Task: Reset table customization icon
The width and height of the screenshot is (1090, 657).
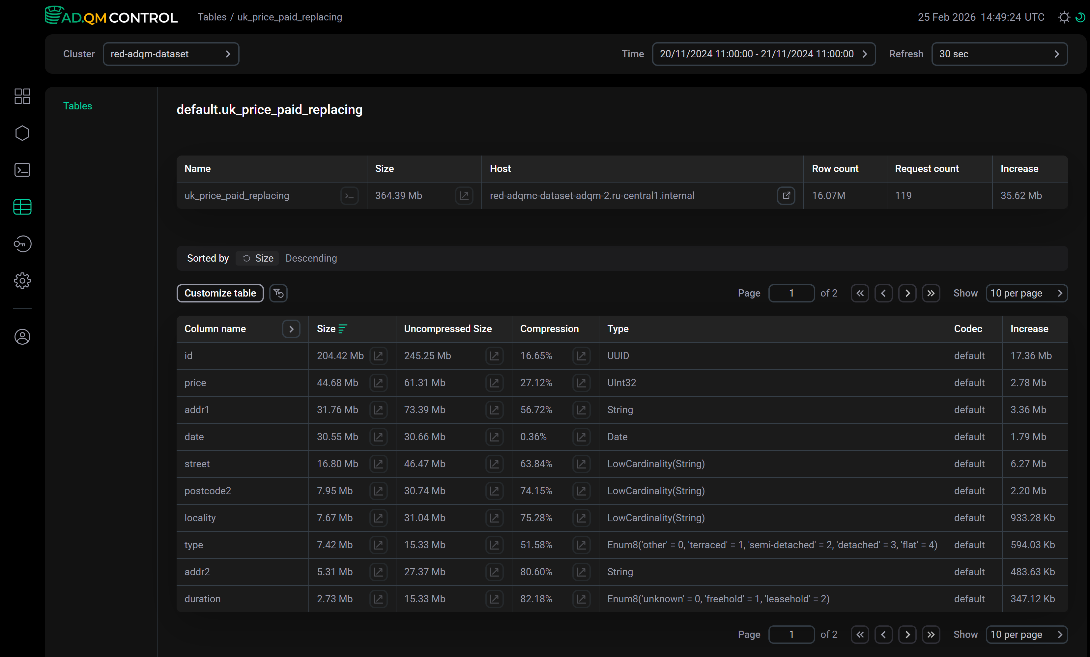Action: [x=278, y=293]
